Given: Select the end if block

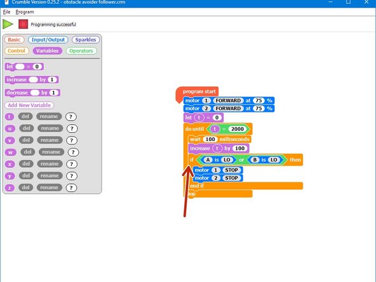Looking at the screenshot, I should [246, 186].
